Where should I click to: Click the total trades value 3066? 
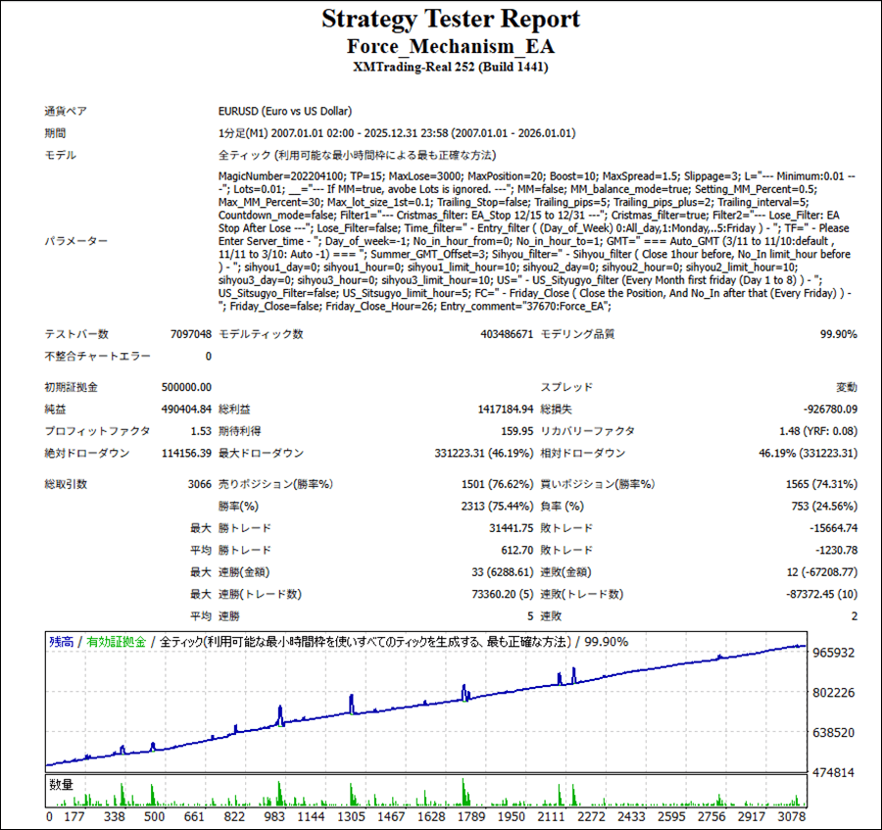point(198,484)
